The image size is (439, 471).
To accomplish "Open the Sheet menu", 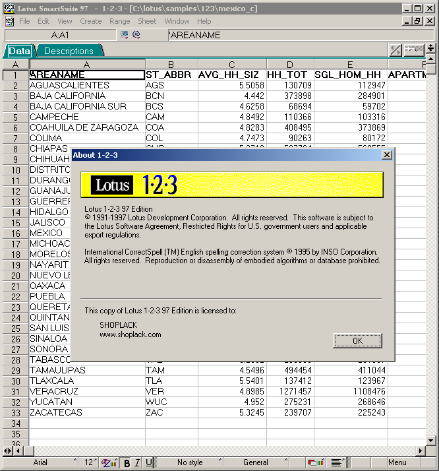I will click(147, 21).
